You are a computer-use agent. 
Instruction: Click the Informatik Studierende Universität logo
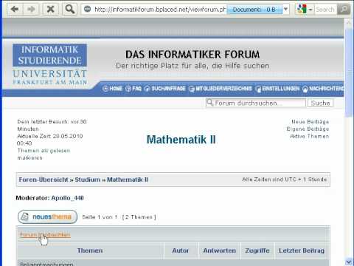[49, 64]
